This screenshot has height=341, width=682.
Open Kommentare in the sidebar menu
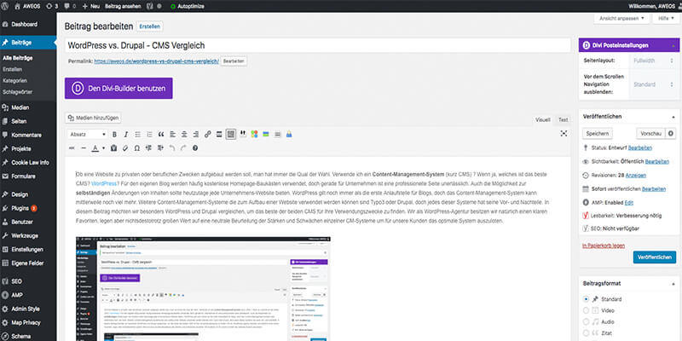[28, 136]
